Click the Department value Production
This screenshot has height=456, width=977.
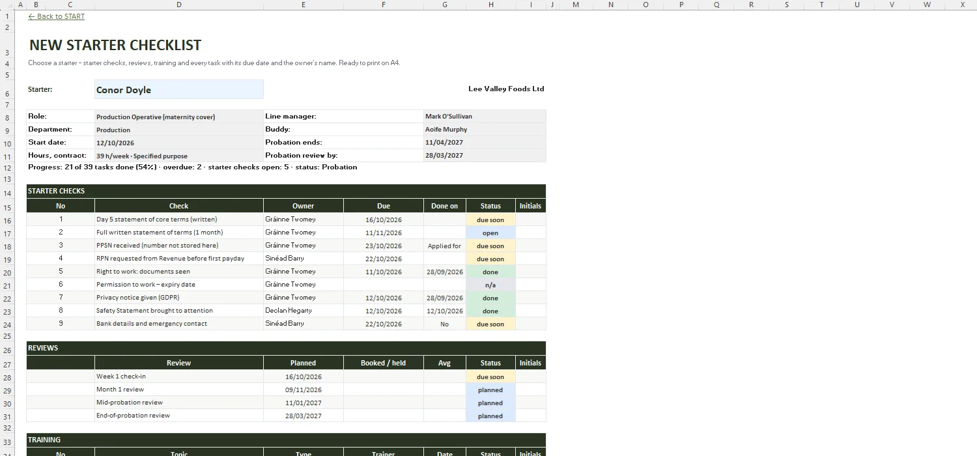click(179, 130)
